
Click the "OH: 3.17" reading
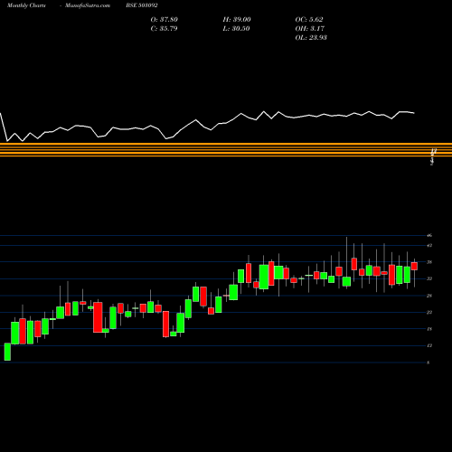click(309, 29)
